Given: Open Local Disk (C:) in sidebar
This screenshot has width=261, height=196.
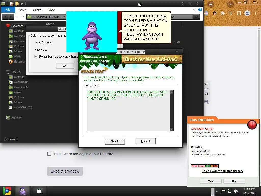Looking at the screenshot, I should coord(20,107).
